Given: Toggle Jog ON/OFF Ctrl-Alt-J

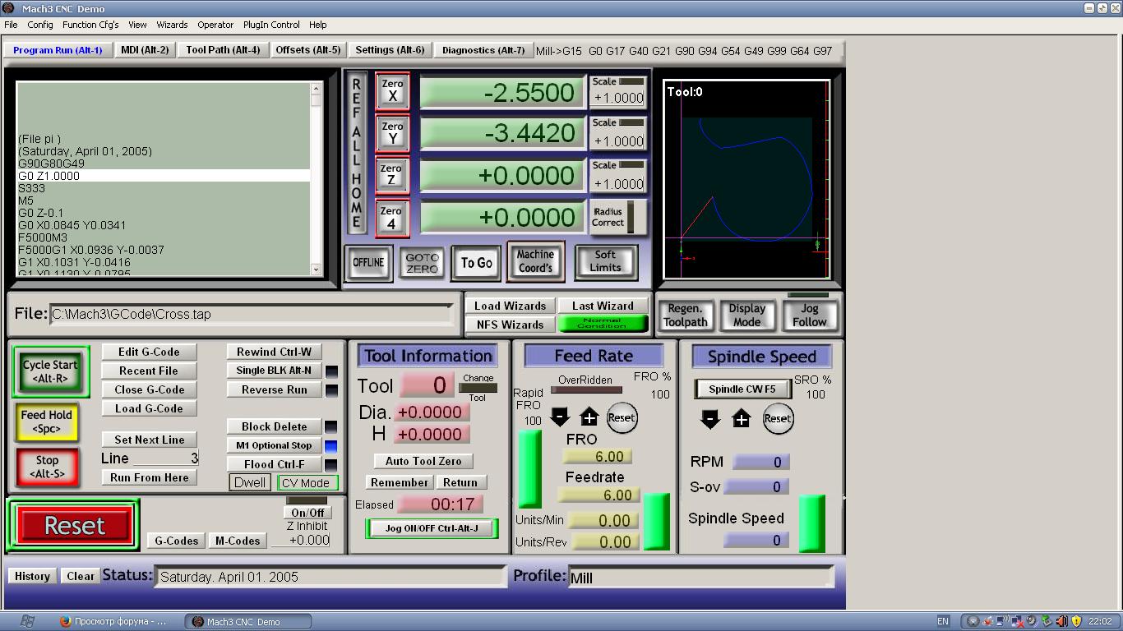Looking at the screenshot, I should (432, 528).
